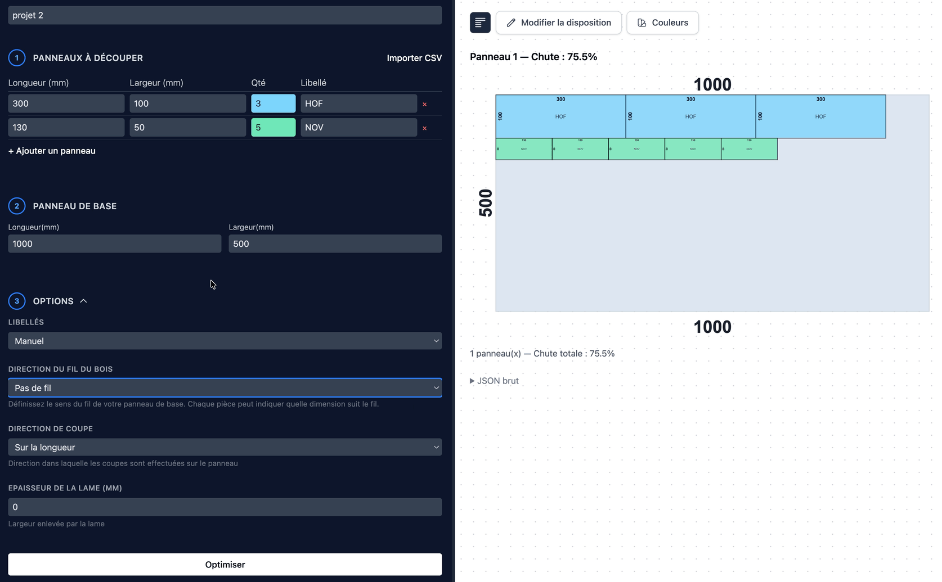Open the Direction de coupe dropdown
Viewport: 942px width, 582px height.
pyautogui.click(x=225, y=447)
